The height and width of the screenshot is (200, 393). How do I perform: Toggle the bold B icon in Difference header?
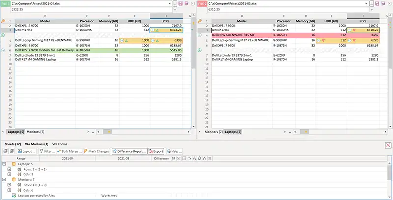pyautogui.click(x=199, y=158)
